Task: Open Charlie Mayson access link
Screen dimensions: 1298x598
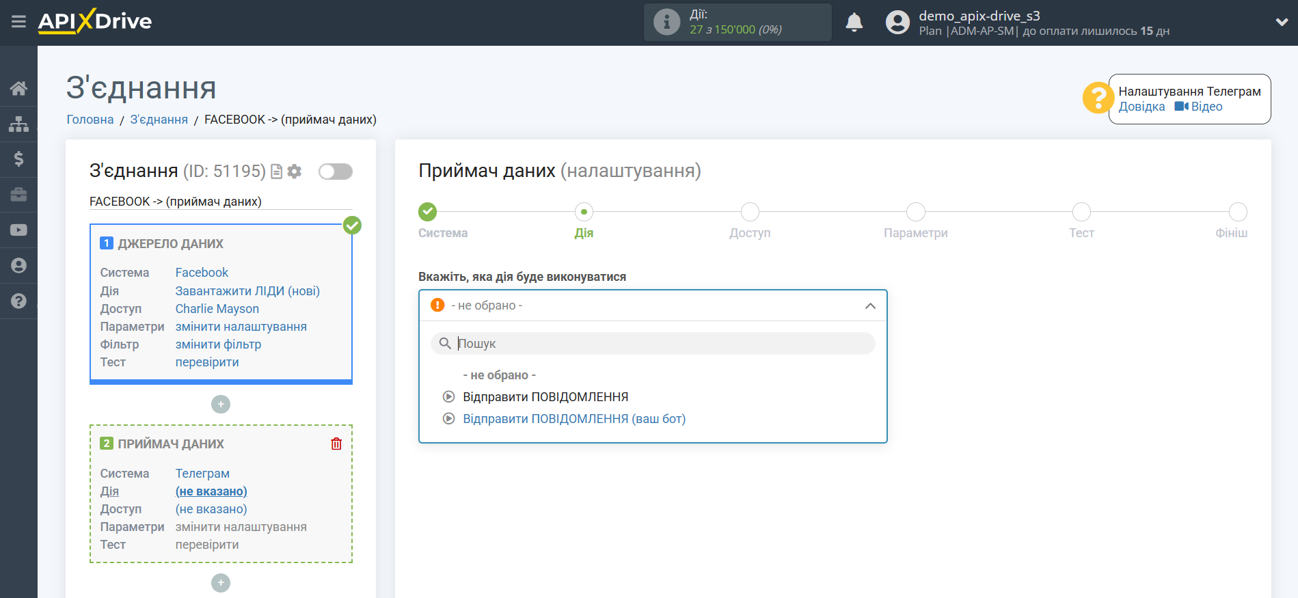Action: pyautogui.click(x=217, y=309)
